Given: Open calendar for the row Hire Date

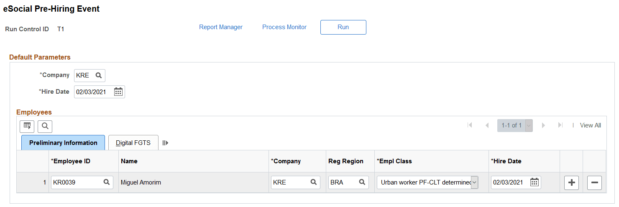Looking at the screenshot, I should pos(534,182).
